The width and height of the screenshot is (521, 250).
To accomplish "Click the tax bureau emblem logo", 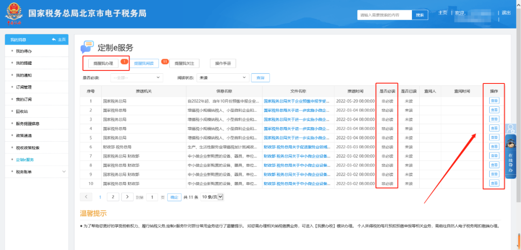I will point(14,14).
